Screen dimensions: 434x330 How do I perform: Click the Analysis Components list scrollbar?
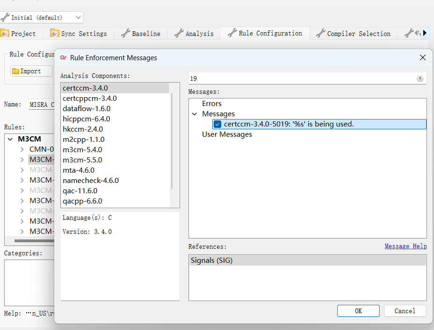click(x=172, y=140)
